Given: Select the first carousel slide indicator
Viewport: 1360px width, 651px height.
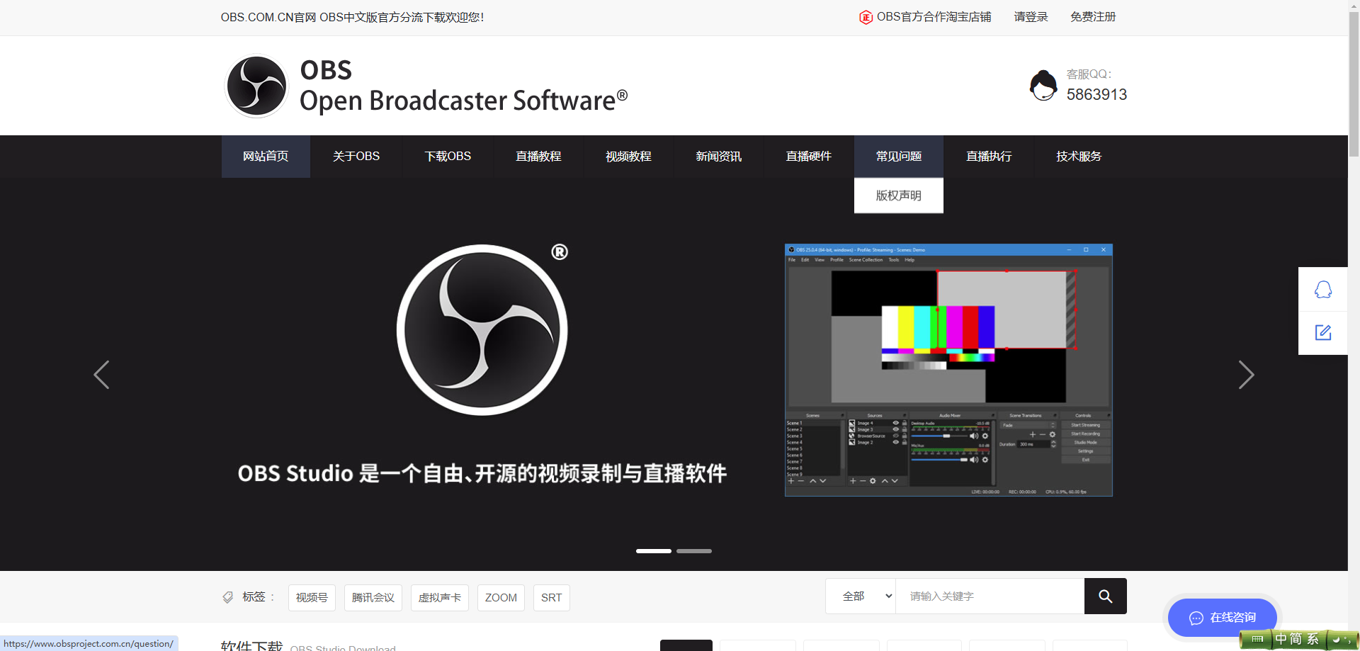Looking at the screenshot, I should click(654, 551).
